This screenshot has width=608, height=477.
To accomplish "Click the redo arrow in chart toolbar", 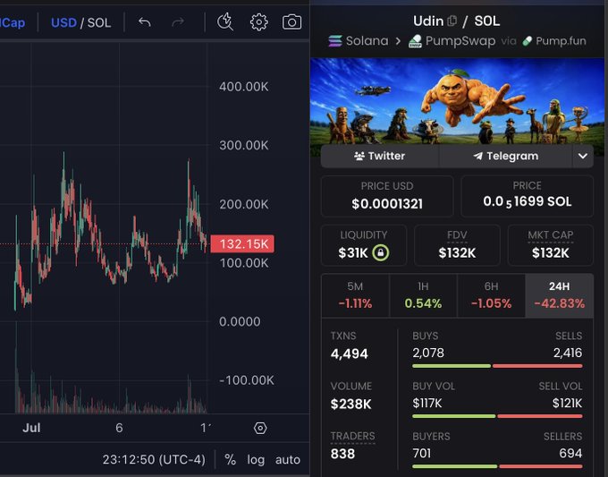I will pos(178,22).
